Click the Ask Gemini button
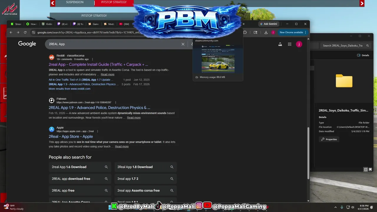The height and width of the screenshot is (212, 377). click(268, 24)
